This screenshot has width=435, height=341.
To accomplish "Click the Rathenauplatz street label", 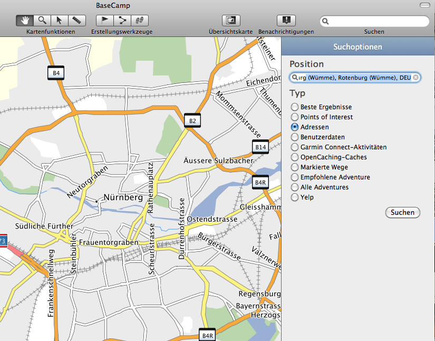I will [150, 188].
